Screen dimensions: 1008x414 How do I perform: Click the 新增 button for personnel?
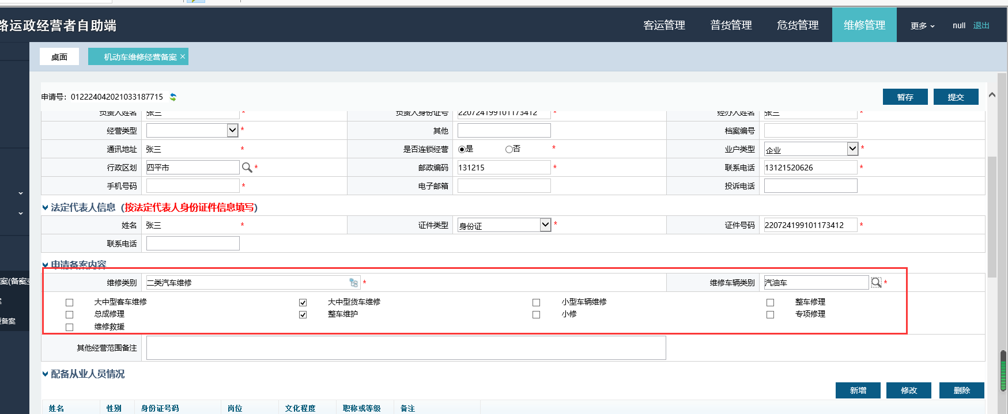click(858, 390)
